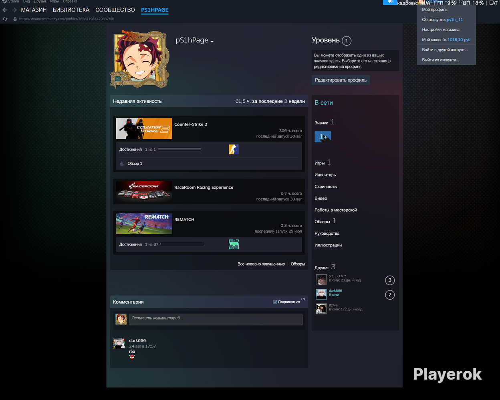Click REMATCH achievements progress bar
The width and height of the screenshot is (500, 400).
pos(182,244)
